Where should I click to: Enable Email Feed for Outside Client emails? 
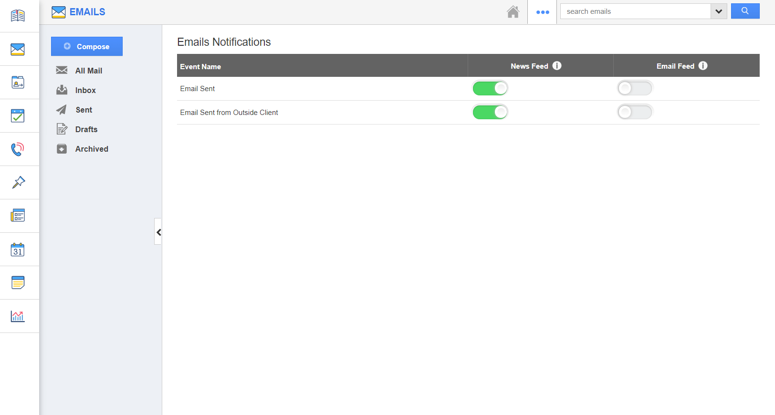(635, 112)
